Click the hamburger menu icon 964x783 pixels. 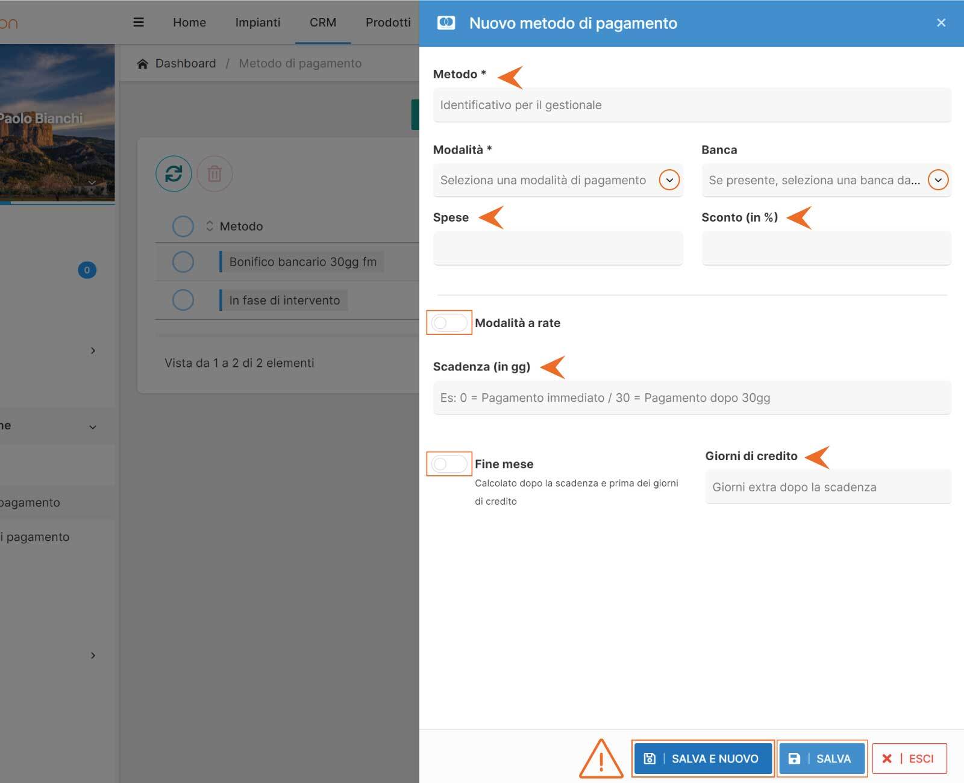[138, 22]
